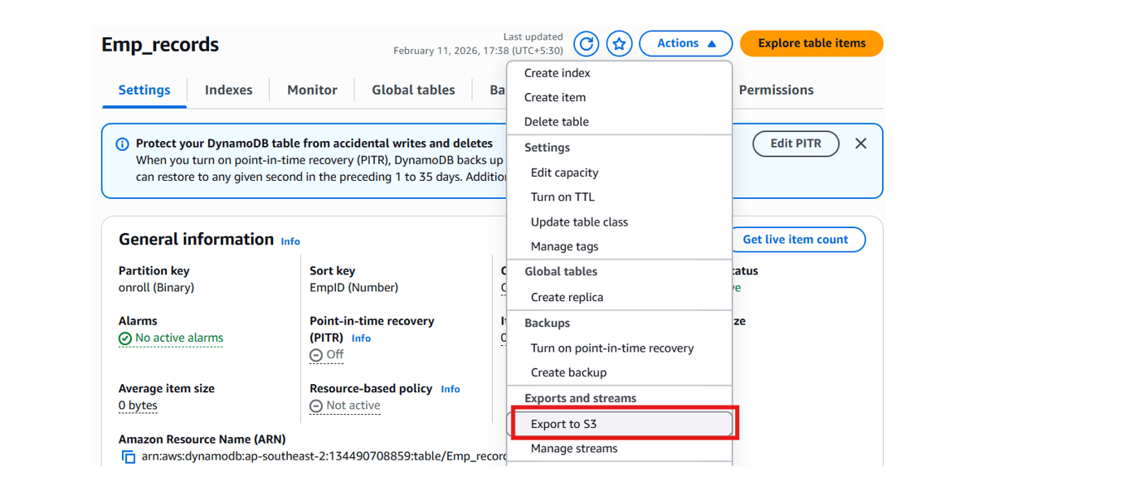Copy the table ARN with copy icon
Screen dimensions: 1130x501
click(129, 456)
